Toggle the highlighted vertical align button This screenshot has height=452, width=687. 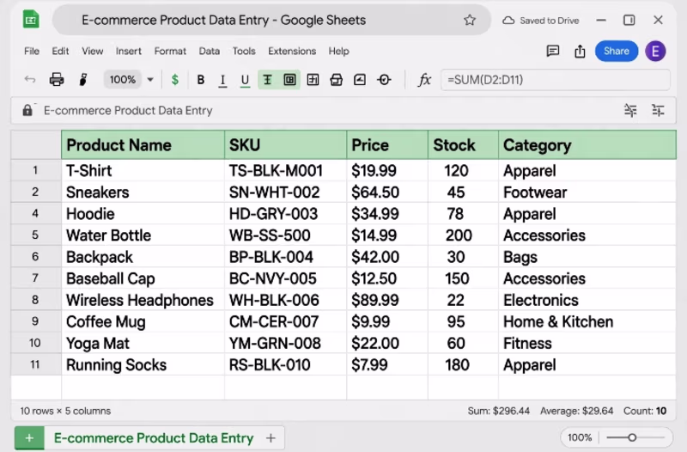click(267, 80)
